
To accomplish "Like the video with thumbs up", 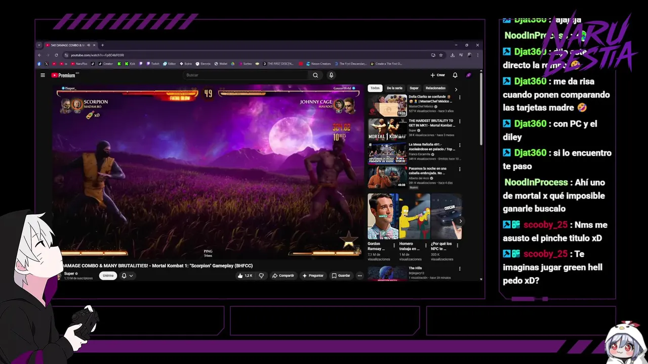I will [x=245, y=276].
